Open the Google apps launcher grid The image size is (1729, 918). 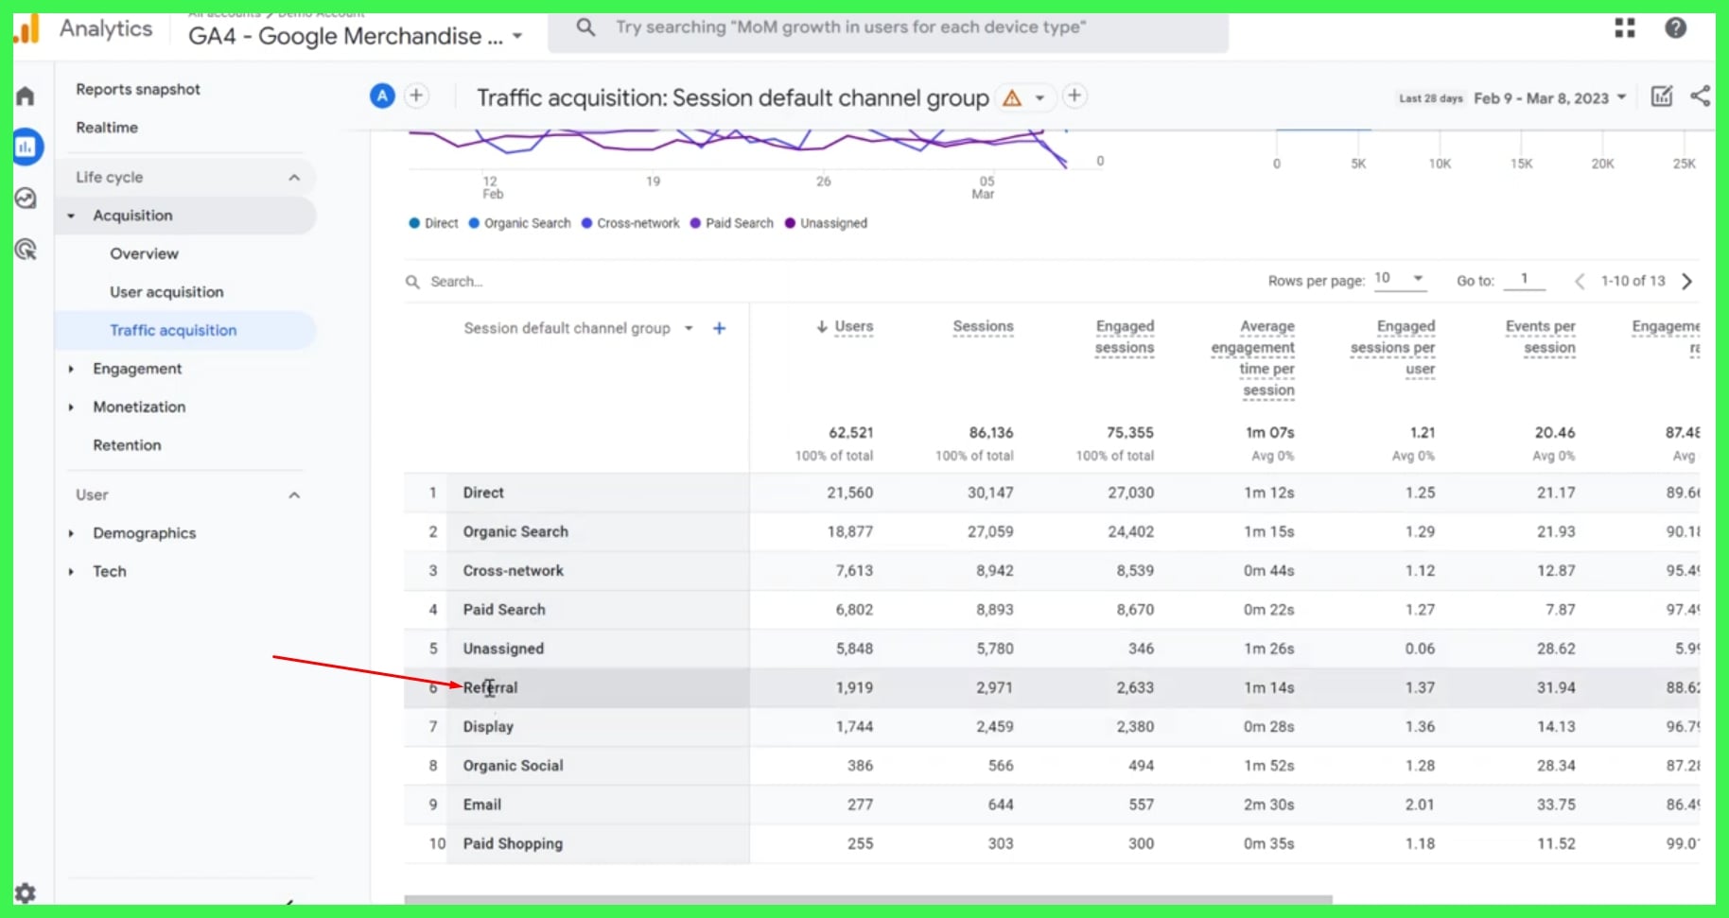coord(1624,28)
